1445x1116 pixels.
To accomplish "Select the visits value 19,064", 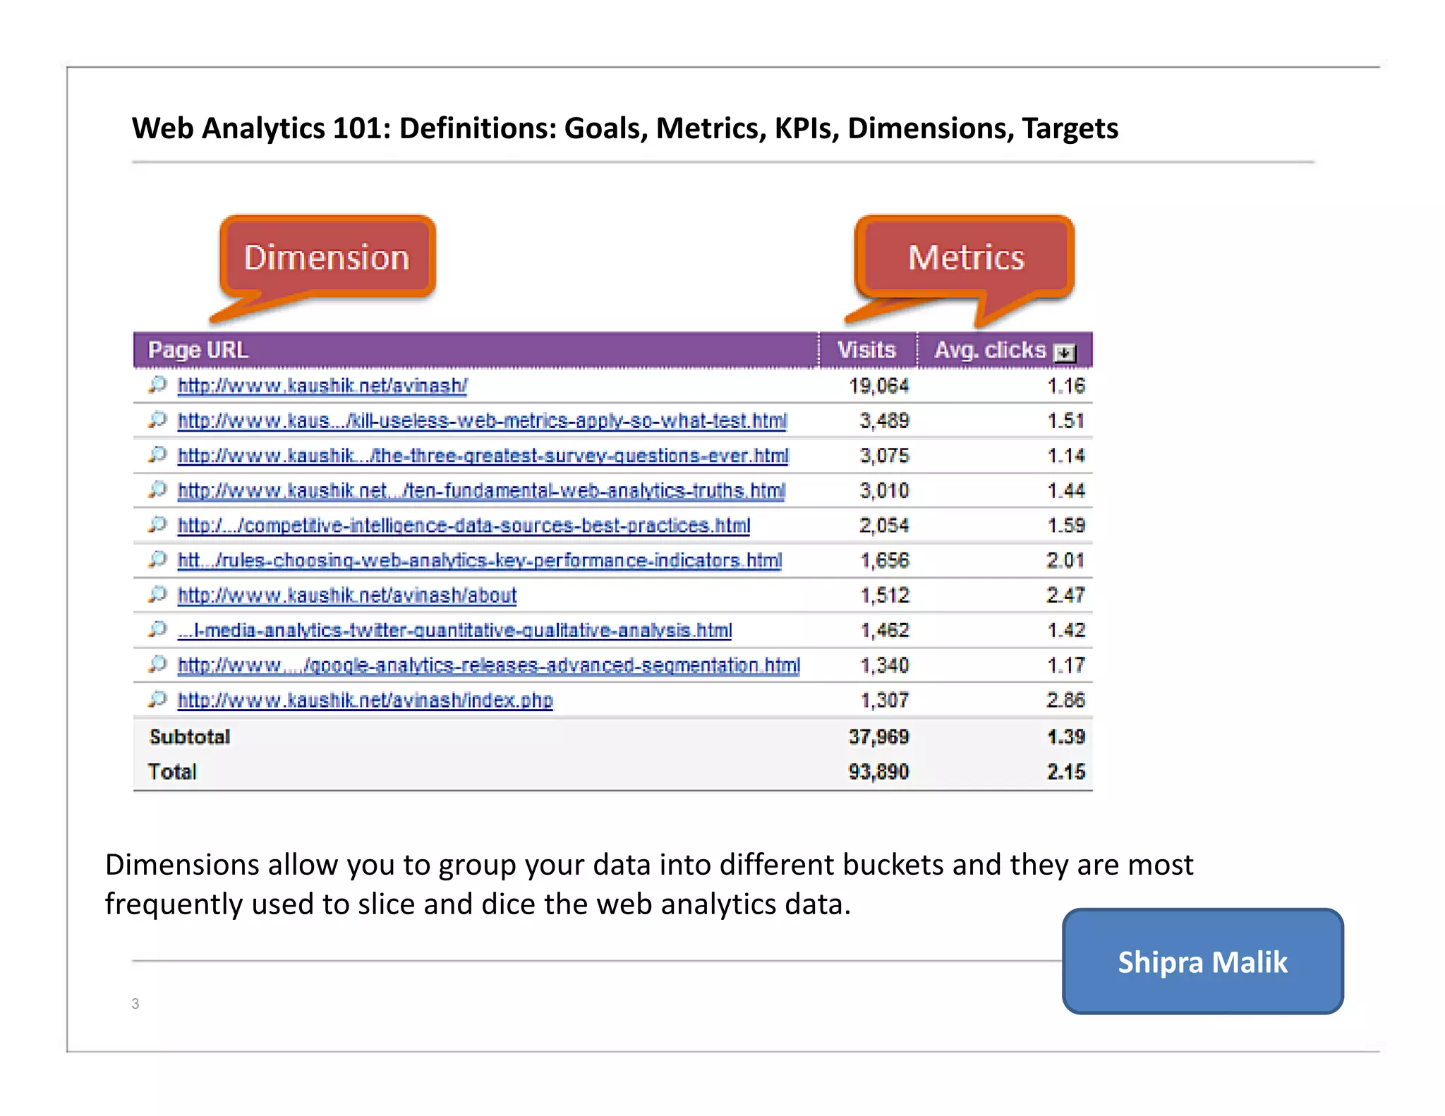I will [x=878, y=386].
